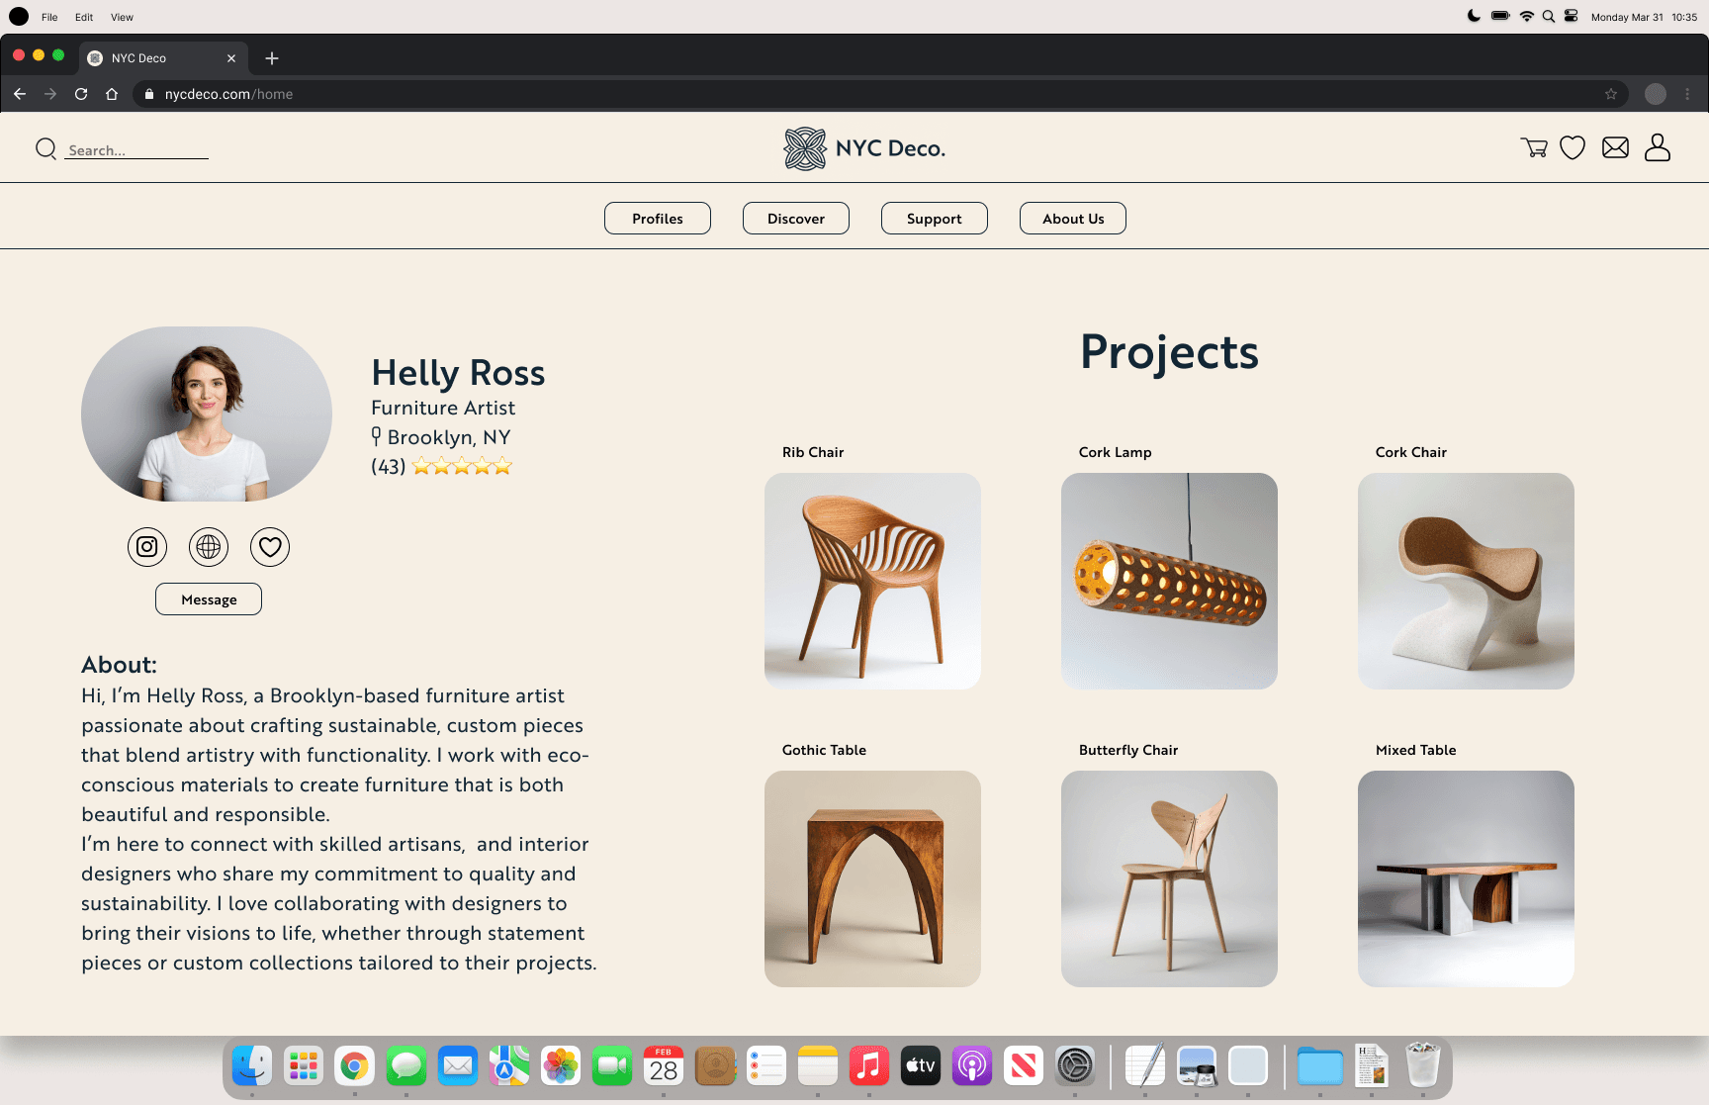1709x1105 pixels.
Task: Open the Gothic Table project image
Action: tap(872, 878)
